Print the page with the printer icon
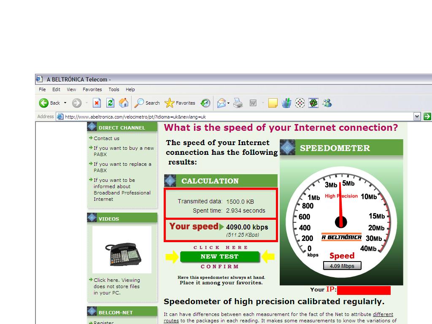Image resolution: width=432 pixels, height=324 pixels. [x=238, y=103]
